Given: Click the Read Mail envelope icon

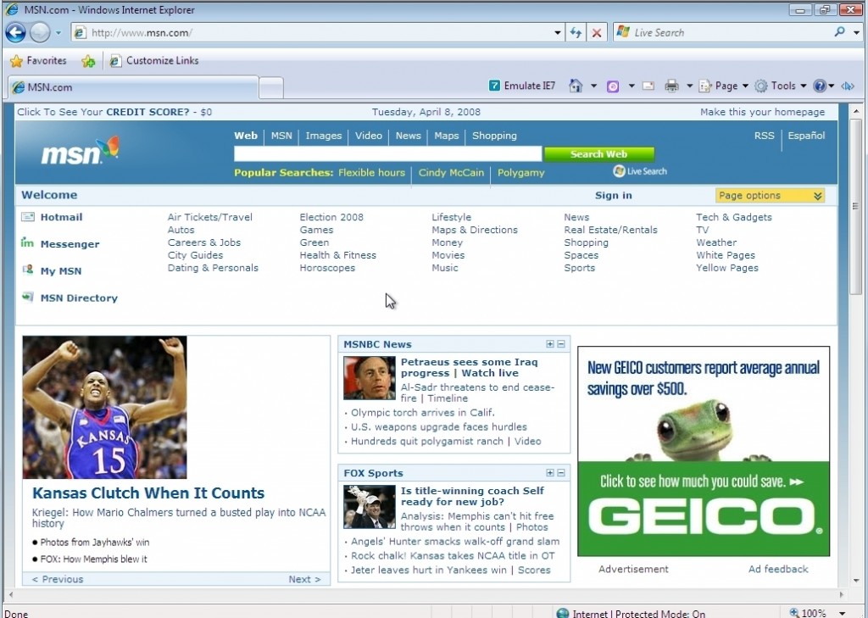Looking at the screenshot, I should pyautogui.click(x=648, y=86).
